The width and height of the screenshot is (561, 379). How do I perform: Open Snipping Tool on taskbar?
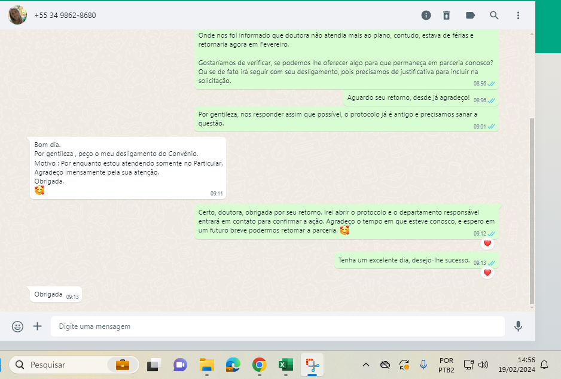coord(312,365)
